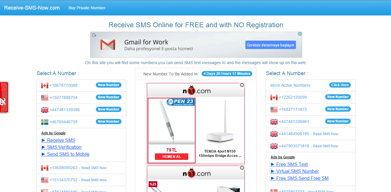Click the TENDA router product image
Image resolution: width=391 pixels, height=192 pixels.
220,122
